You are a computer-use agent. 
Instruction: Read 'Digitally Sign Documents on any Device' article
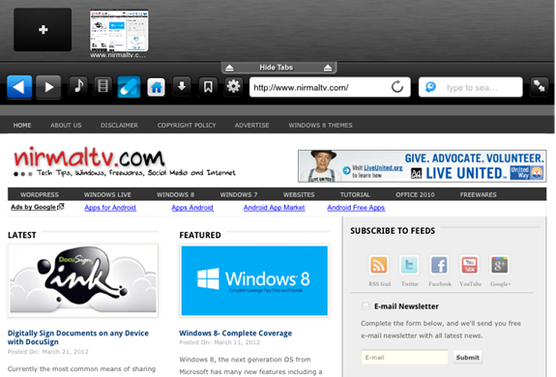(78, 337)
